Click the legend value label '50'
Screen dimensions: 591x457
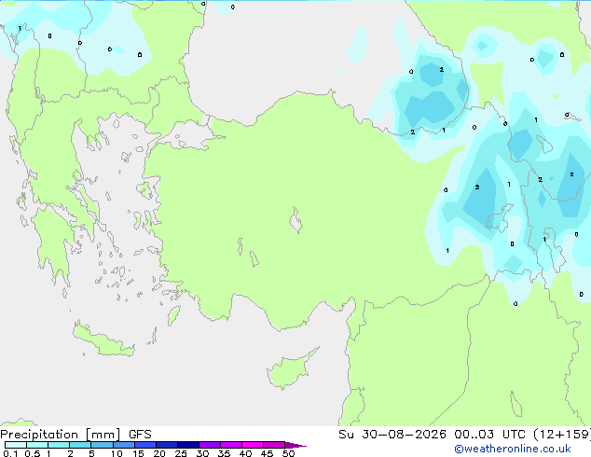[288, 453]
